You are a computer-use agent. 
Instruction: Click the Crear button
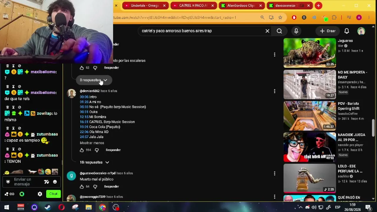[328, 31]
